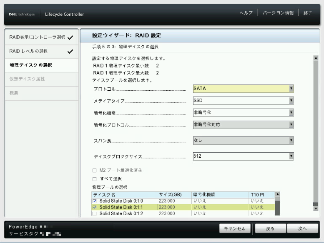The image size is (324, 243).
Task: Toggle checkbox for Solid State Disk 0:1:0
Action: pos(95,201)
